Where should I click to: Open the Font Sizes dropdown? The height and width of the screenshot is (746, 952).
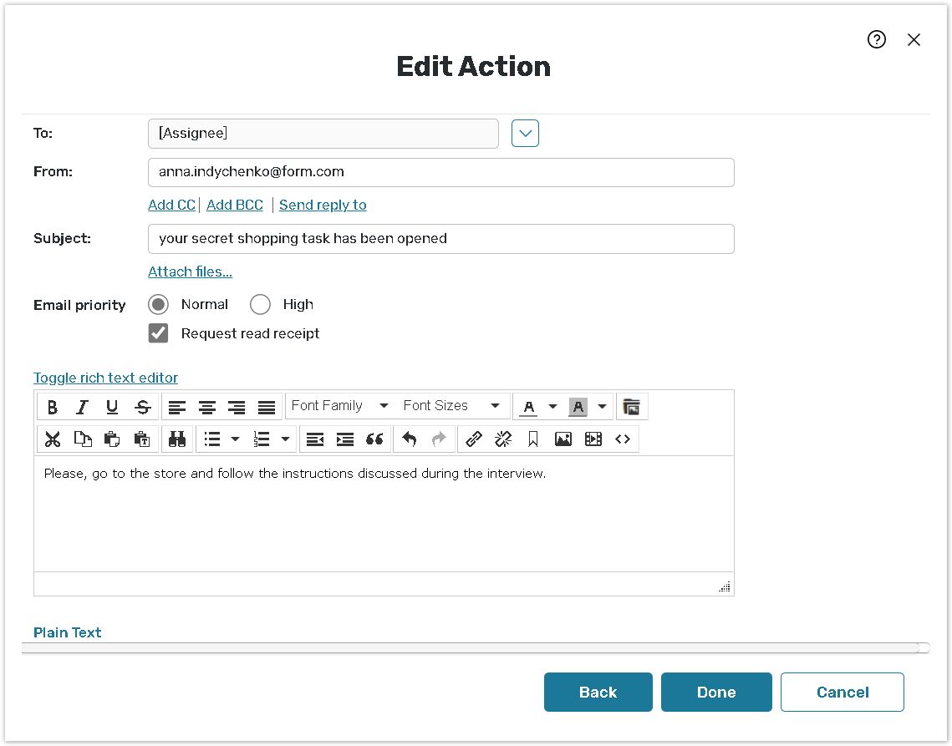[x=451, y=406]
